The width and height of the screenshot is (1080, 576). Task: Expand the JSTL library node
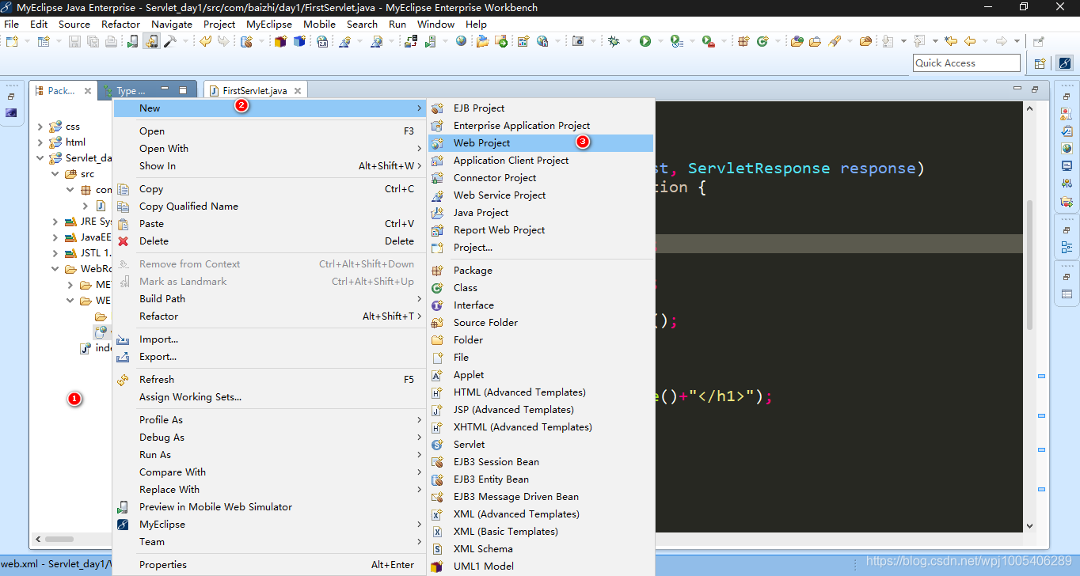55,253
